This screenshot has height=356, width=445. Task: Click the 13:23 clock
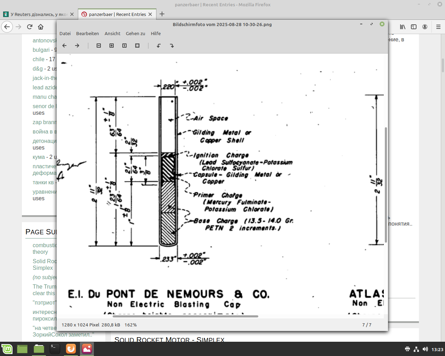(437, 349)
